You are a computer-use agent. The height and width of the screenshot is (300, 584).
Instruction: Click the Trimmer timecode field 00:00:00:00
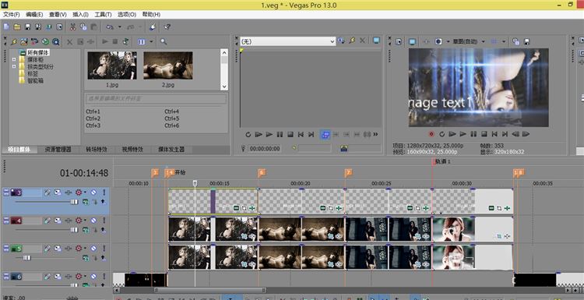(x=265, y=149)
